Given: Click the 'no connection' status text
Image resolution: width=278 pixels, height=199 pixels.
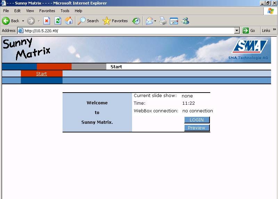Looking at the screenshot, I should (x=197, y=111).
